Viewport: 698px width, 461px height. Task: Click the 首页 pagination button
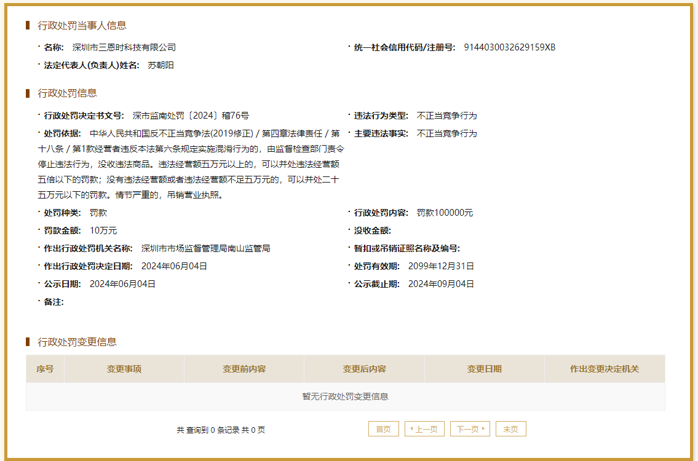tap(383, 429)
